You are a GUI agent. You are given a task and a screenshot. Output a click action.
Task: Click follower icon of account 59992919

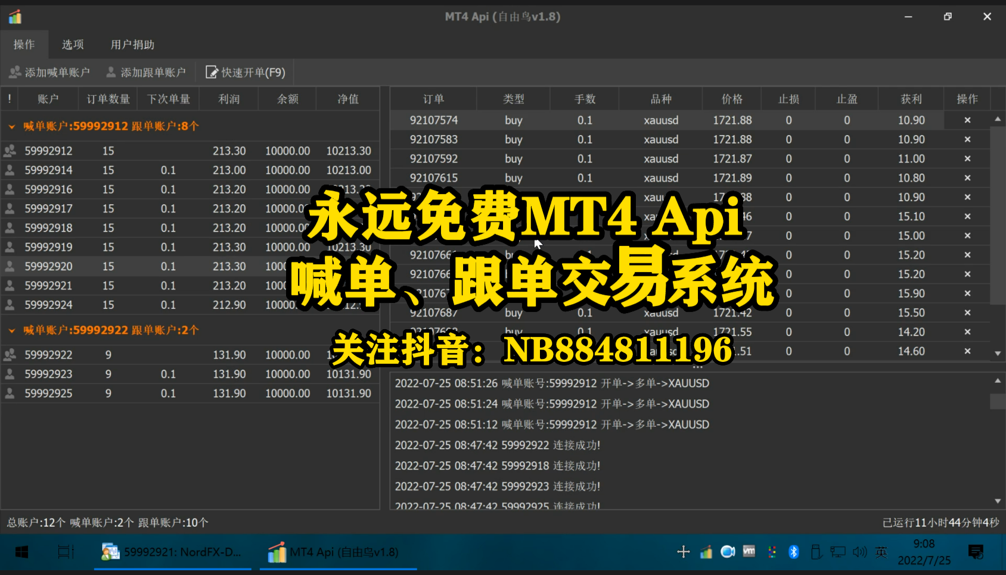point(10,247)
